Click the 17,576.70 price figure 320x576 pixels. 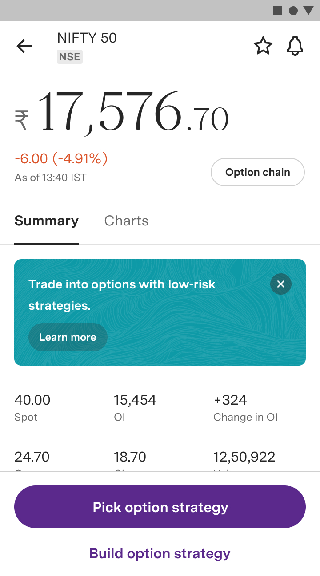pos(133,113)
